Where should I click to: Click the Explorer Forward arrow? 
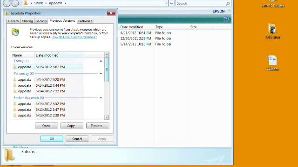pyautogui.click(x=15, y=3)
